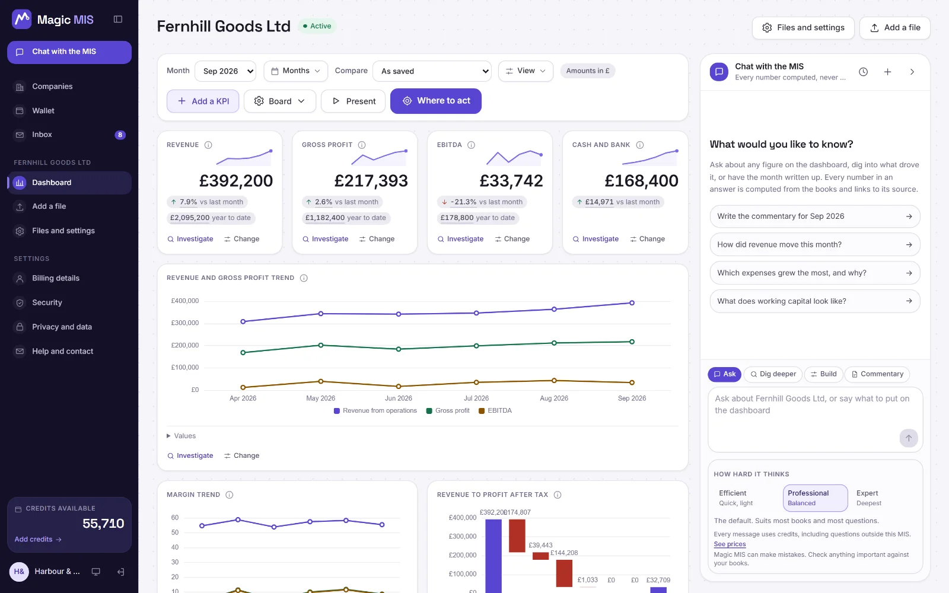Switch chat mode to Commentary
The image size is (949, 593).
coord(877,374)
